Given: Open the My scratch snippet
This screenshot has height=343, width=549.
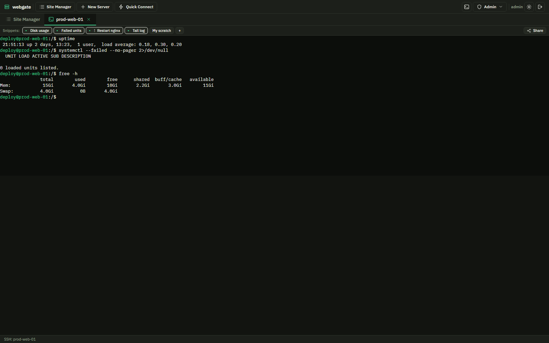Looking at the screenshot, I should pyautogui.click(x=162, y=31).
